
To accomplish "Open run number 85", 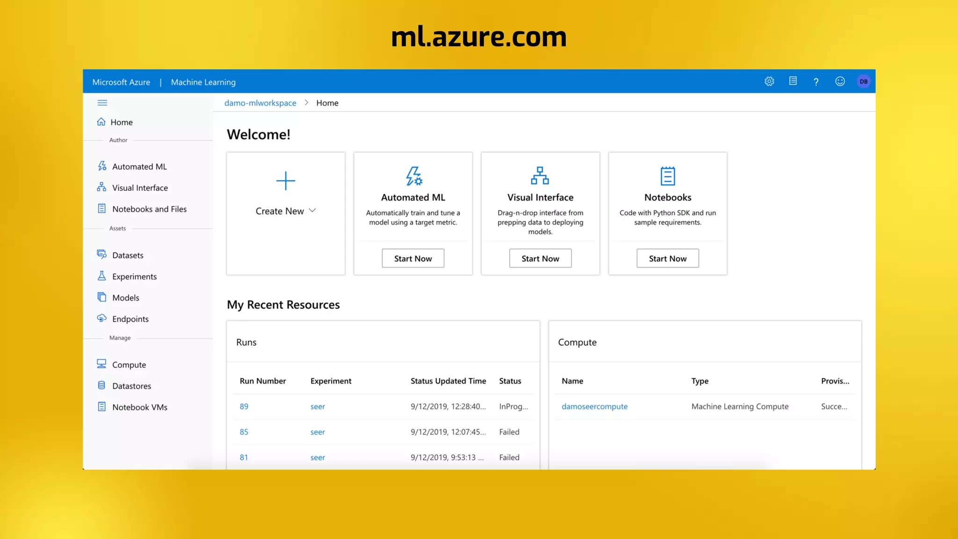I will (244, 431).
